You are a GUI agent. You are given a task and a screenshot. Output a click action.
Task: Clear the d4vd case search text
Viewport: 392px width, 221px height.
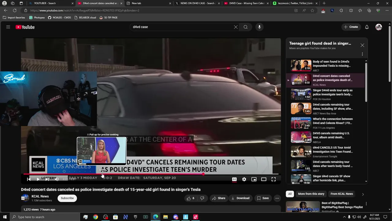tap(236, 27)
